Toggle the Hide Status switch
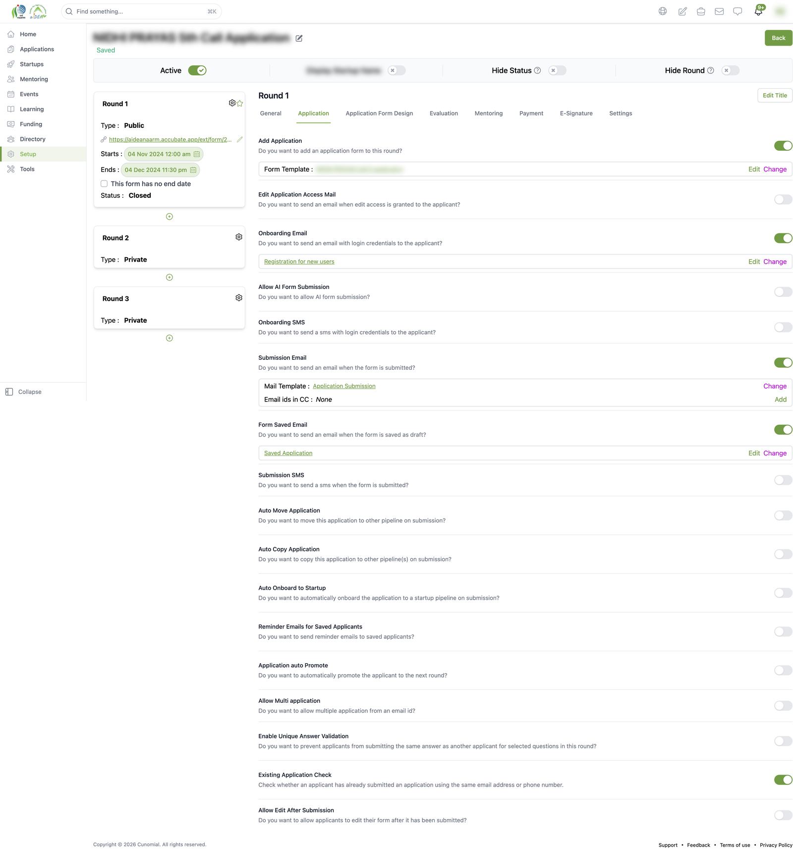This screenshot has width=793, height=851. 558,70
